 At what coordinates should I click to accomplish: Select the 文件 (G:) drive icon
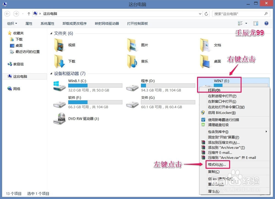click(x=133, y=105)
